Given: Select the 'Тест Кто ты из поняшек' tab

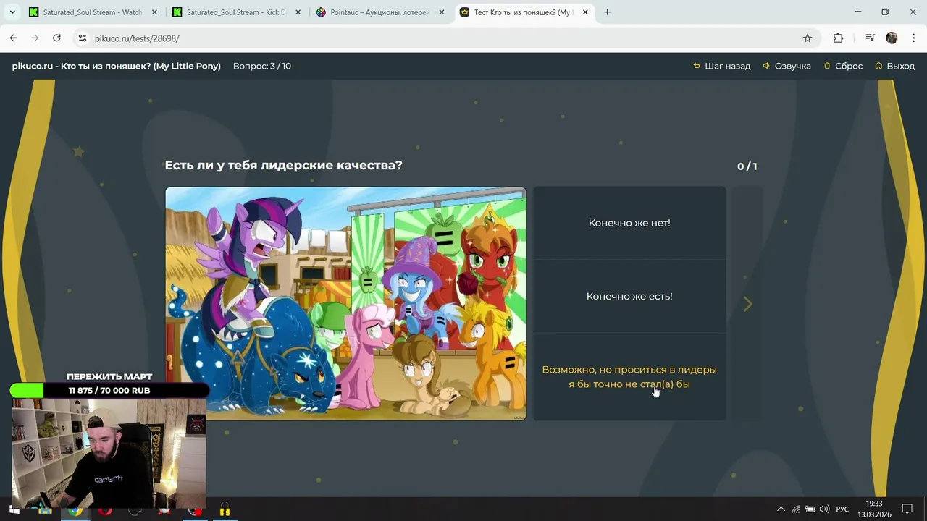Looking at the screenshot, I should click(524, 12).
